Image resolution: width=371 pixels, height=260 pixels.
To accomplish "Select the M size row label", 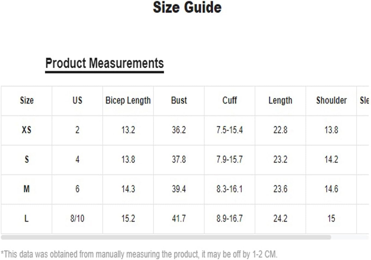I will click(x=27, y=189).
